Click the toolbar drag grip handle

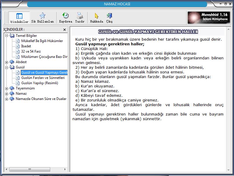coord(6,18)
